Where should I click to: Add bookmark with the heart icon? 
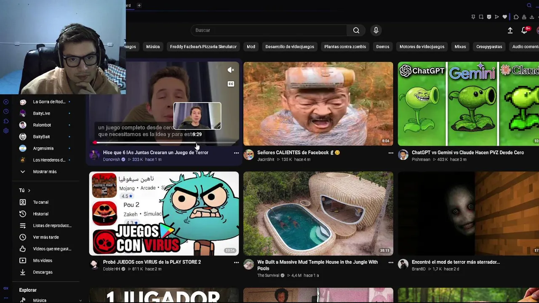[505, 17]
